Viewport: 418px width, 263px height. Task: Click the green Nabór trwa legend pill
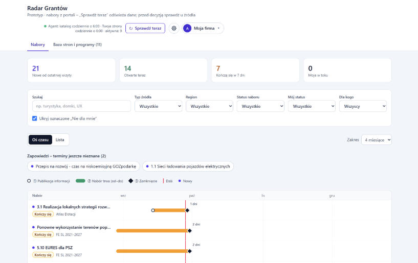tap(80, 181)
